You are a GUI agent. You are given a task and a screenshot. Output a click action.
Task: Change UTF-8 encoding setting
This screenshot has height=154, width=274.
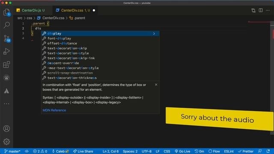click(146, 151)
